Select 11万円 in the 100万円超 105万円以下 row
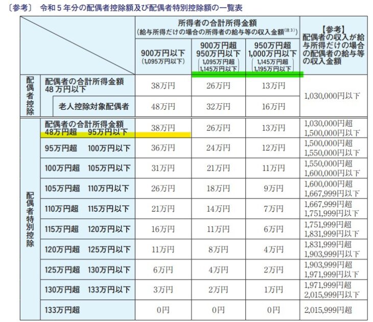 point(273,168)
